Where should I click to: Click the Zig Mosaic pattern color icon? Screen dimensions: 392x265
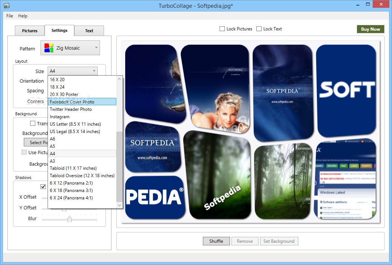pos(49,48)
